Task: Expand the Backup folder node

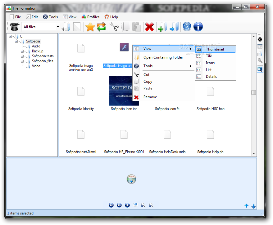Action: point(22,51)
